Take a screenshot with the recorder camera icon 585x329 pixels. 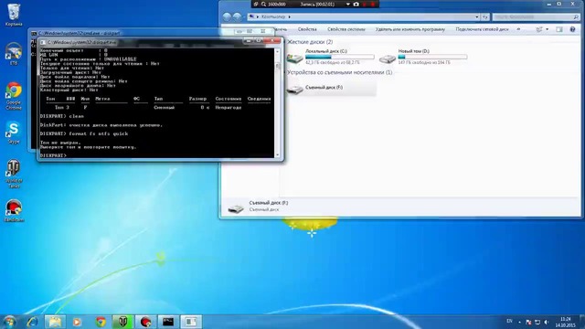[x=356, y=4]
